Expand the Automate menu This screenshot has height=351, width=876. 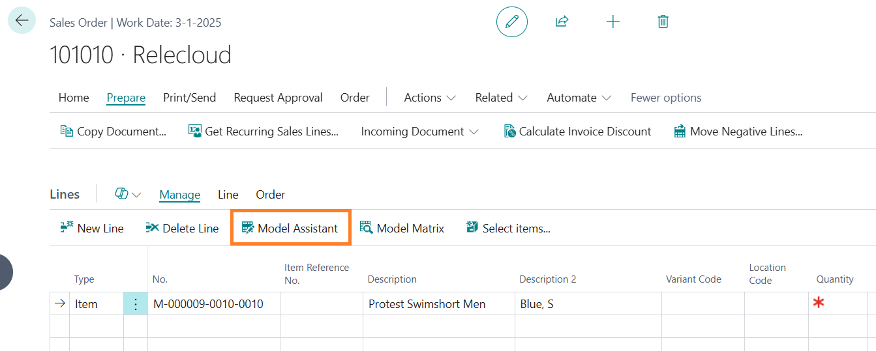tap(579, 98)
